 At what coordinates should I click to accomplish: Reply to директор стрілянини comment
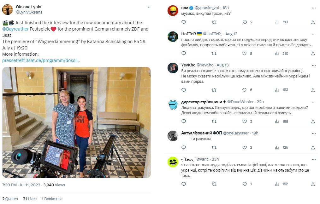[x=184, y=121]
